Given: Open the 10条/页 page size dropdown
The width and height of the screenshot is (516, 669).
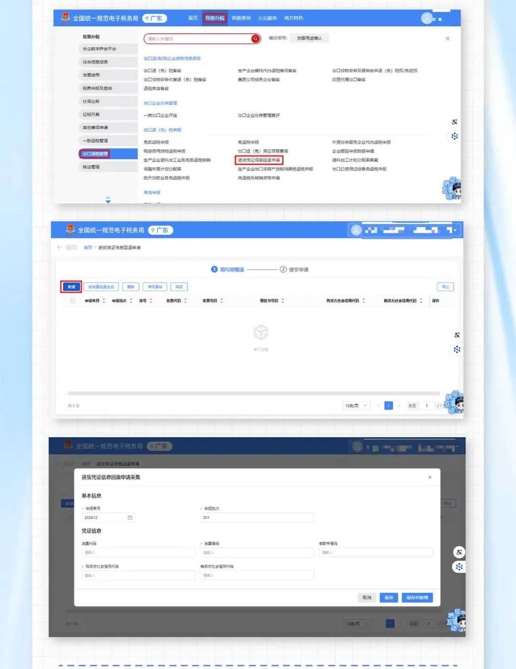Looking at the screenshot, I should (356, 406).
